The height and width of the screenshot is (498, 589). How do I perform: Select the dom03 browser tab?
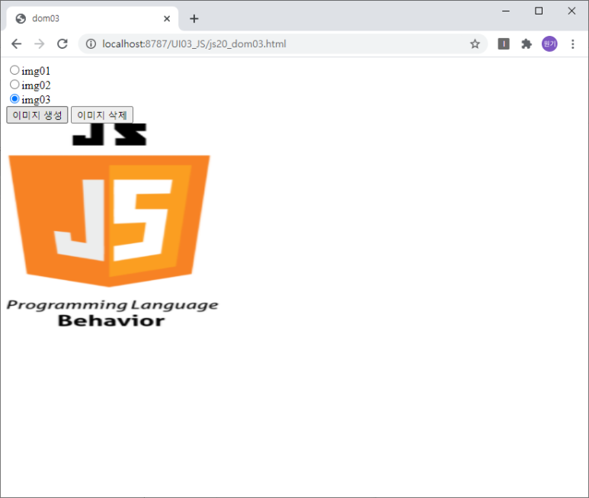(92, 18)
